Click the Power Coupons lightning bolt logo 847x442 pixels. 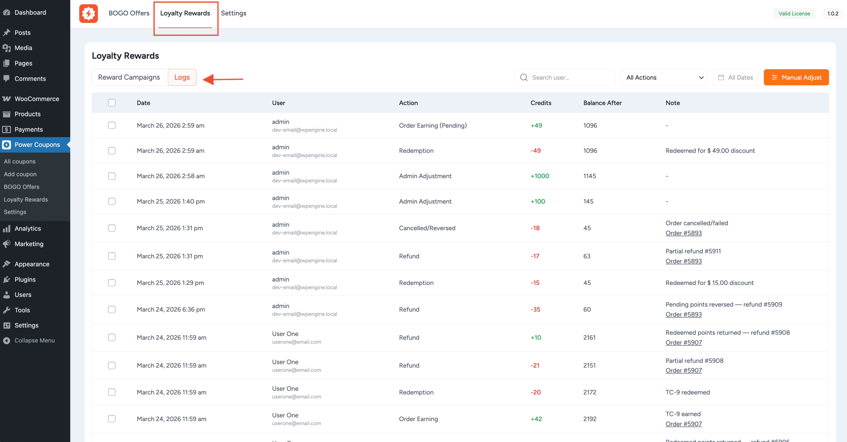pos(88,14)
